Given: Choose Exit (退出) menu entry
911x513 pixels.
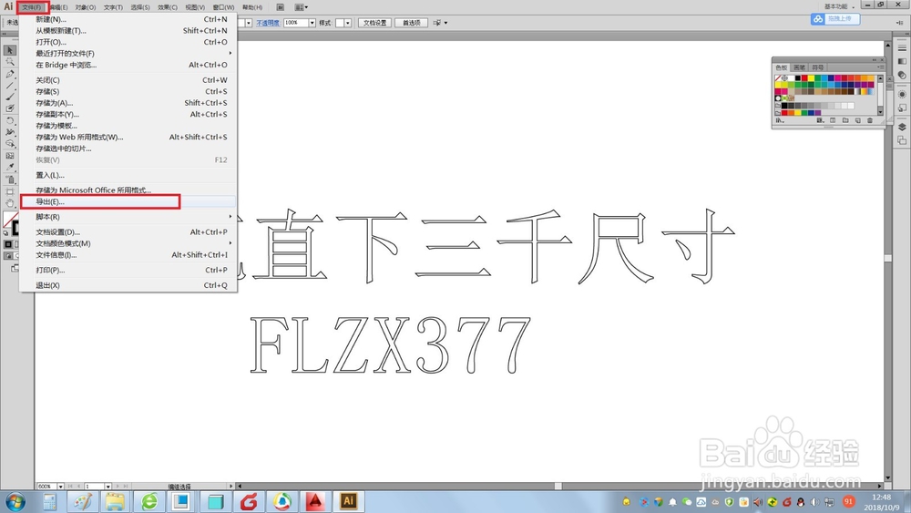Looking at the screenshot, I should click(x=128, y=285).
